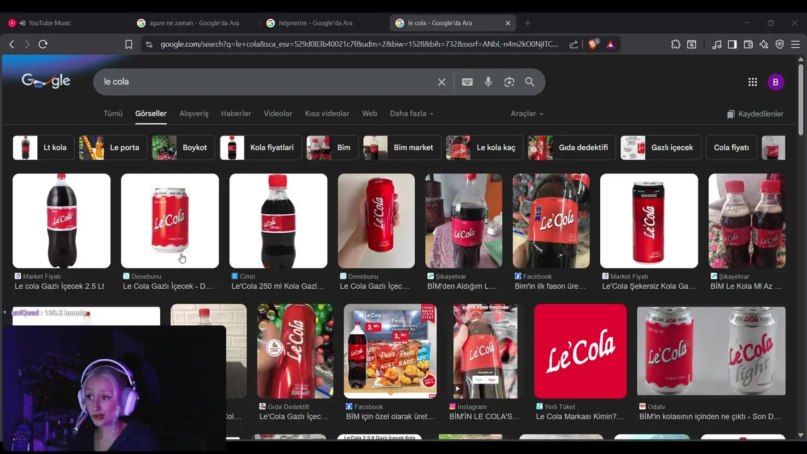
Task: Toggle the browser sidebar panel icon
Action: pyautogui.click(x=732, y=44)
